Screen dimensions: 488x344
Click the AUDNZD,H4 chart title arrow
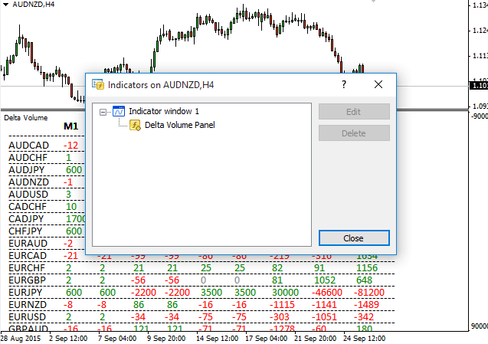coord(7,4)
